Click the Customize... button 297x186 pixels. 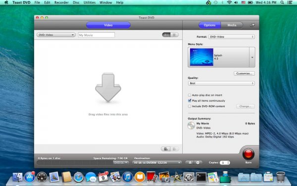(244, 73)
